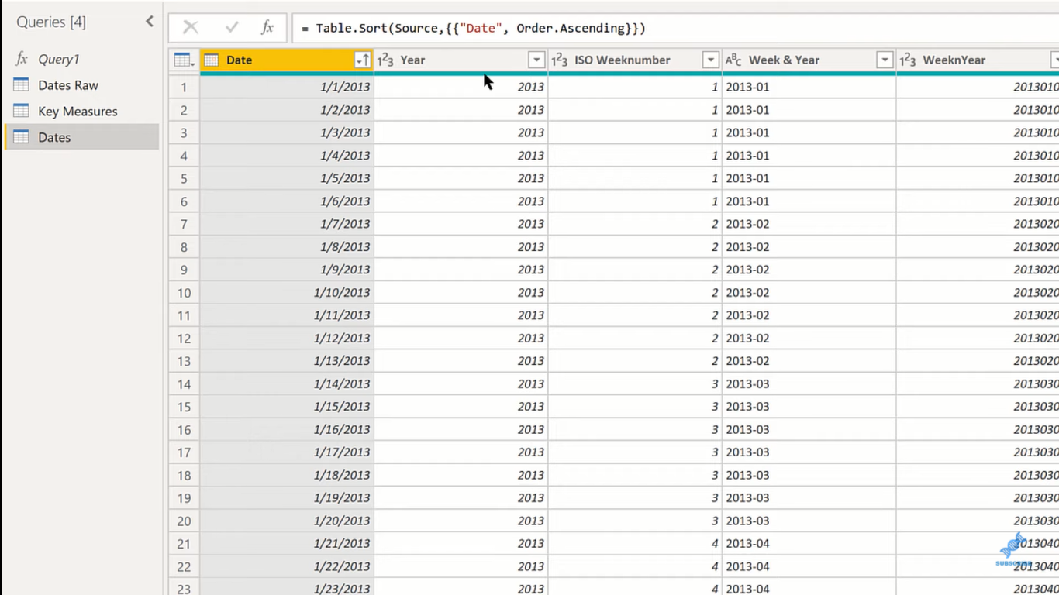Click Week & Year cell in row 21
1059x595 pixels.
tap(809, 543)
